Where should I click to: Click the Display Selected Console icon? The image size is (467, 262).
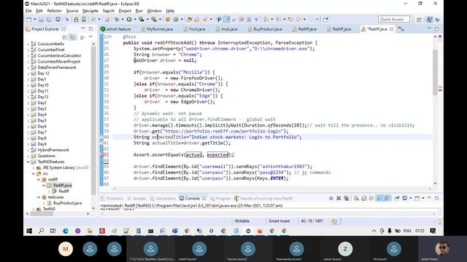405,198
